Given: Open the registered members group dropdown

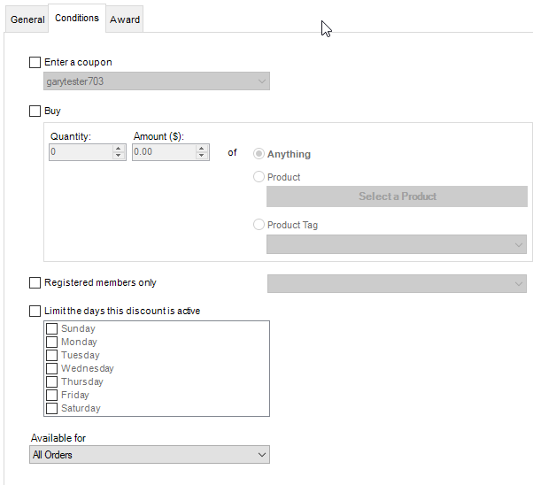Looking at the screenshot, I should (397, 283).
